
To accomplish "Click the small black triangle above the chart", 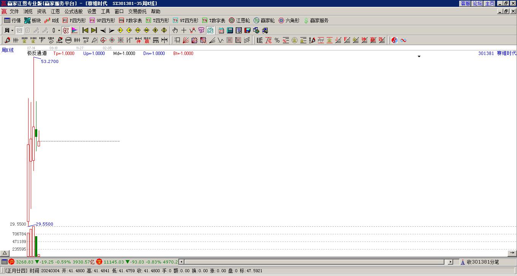I will pyautogui.click(x=419, y=56).
